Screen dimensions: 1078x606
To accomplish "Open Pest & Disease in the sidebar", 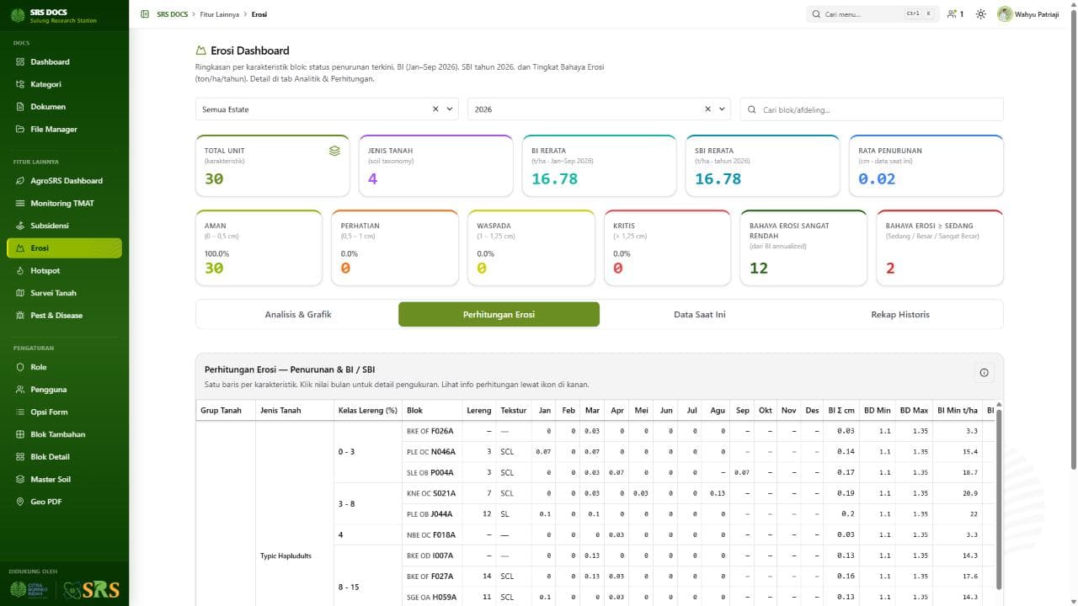I will pyautogui.click(x=64, y=316).
